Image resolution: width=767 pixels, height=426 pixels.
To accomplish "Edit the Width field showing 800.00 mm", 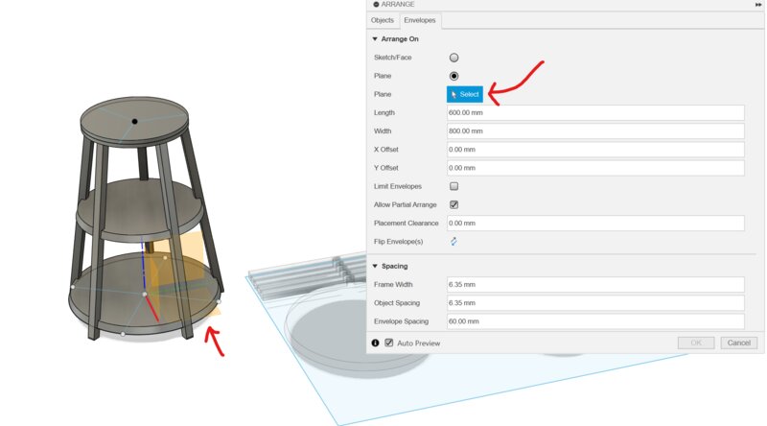I will (595, 131).
